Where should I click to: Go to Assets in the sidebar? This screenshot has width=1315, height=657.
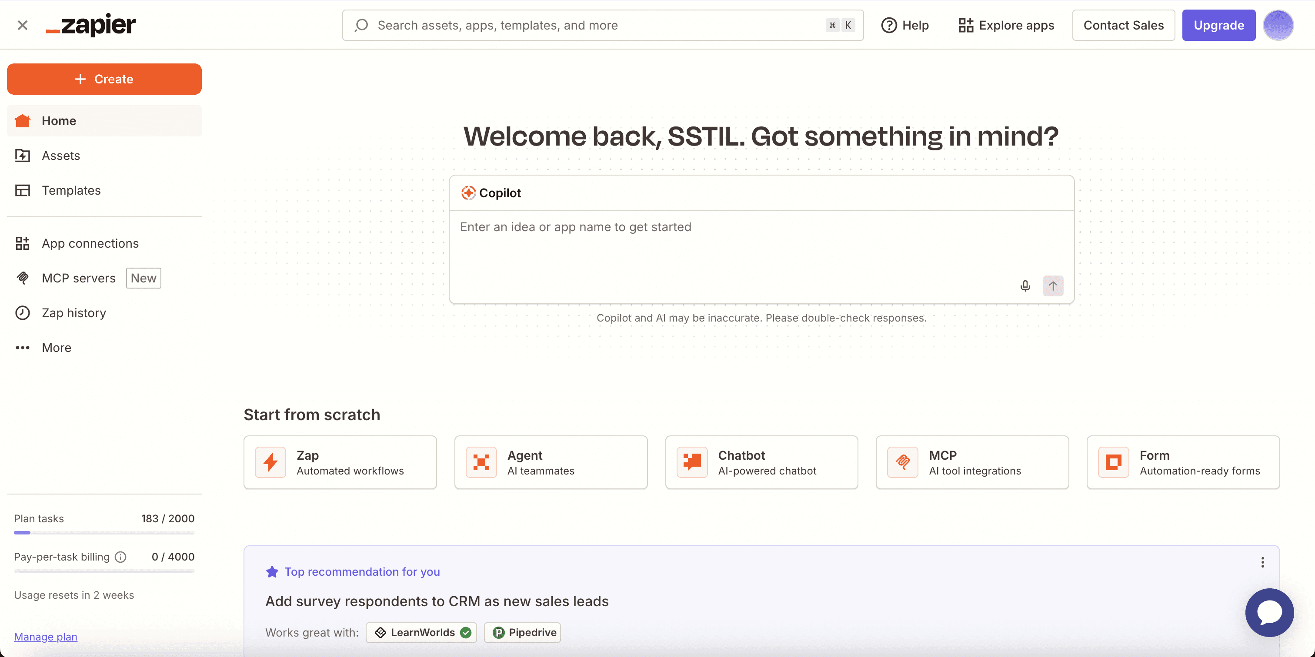(104, 156)
